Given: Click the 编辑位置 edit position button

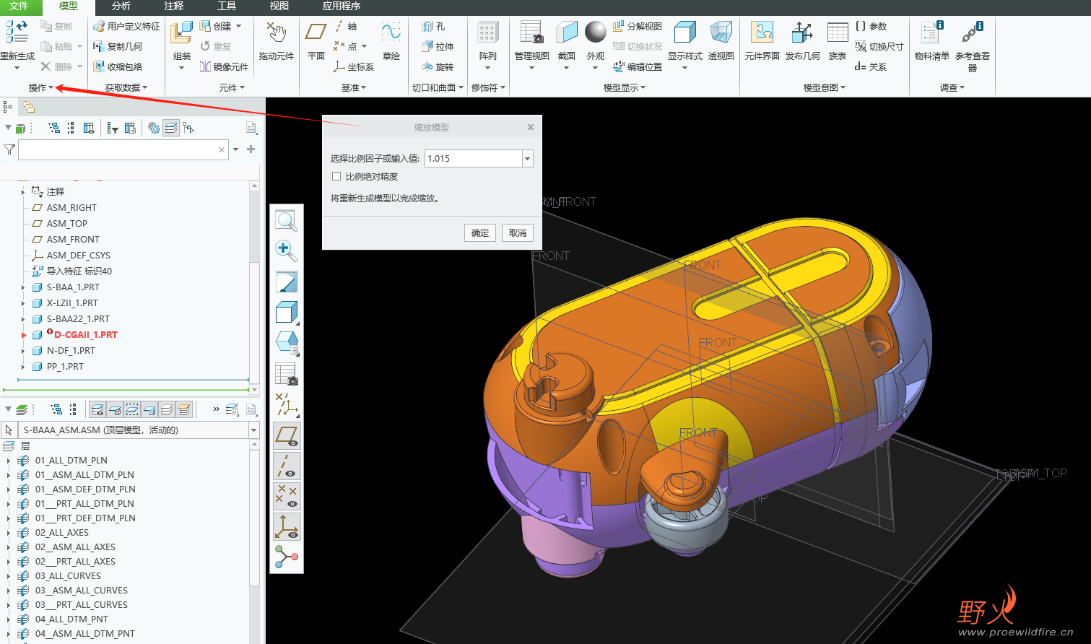Looking at the screenshot, I should click(x=638, y=66).
